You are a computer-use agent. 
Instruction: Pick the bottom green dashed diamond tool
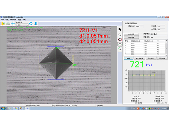[x=120, y=49]
